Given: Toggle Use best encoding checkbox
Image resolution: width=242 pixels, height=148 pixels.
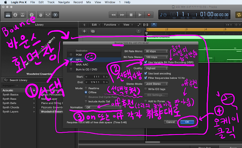Looking at the screenshot, I should pos(146,73).
